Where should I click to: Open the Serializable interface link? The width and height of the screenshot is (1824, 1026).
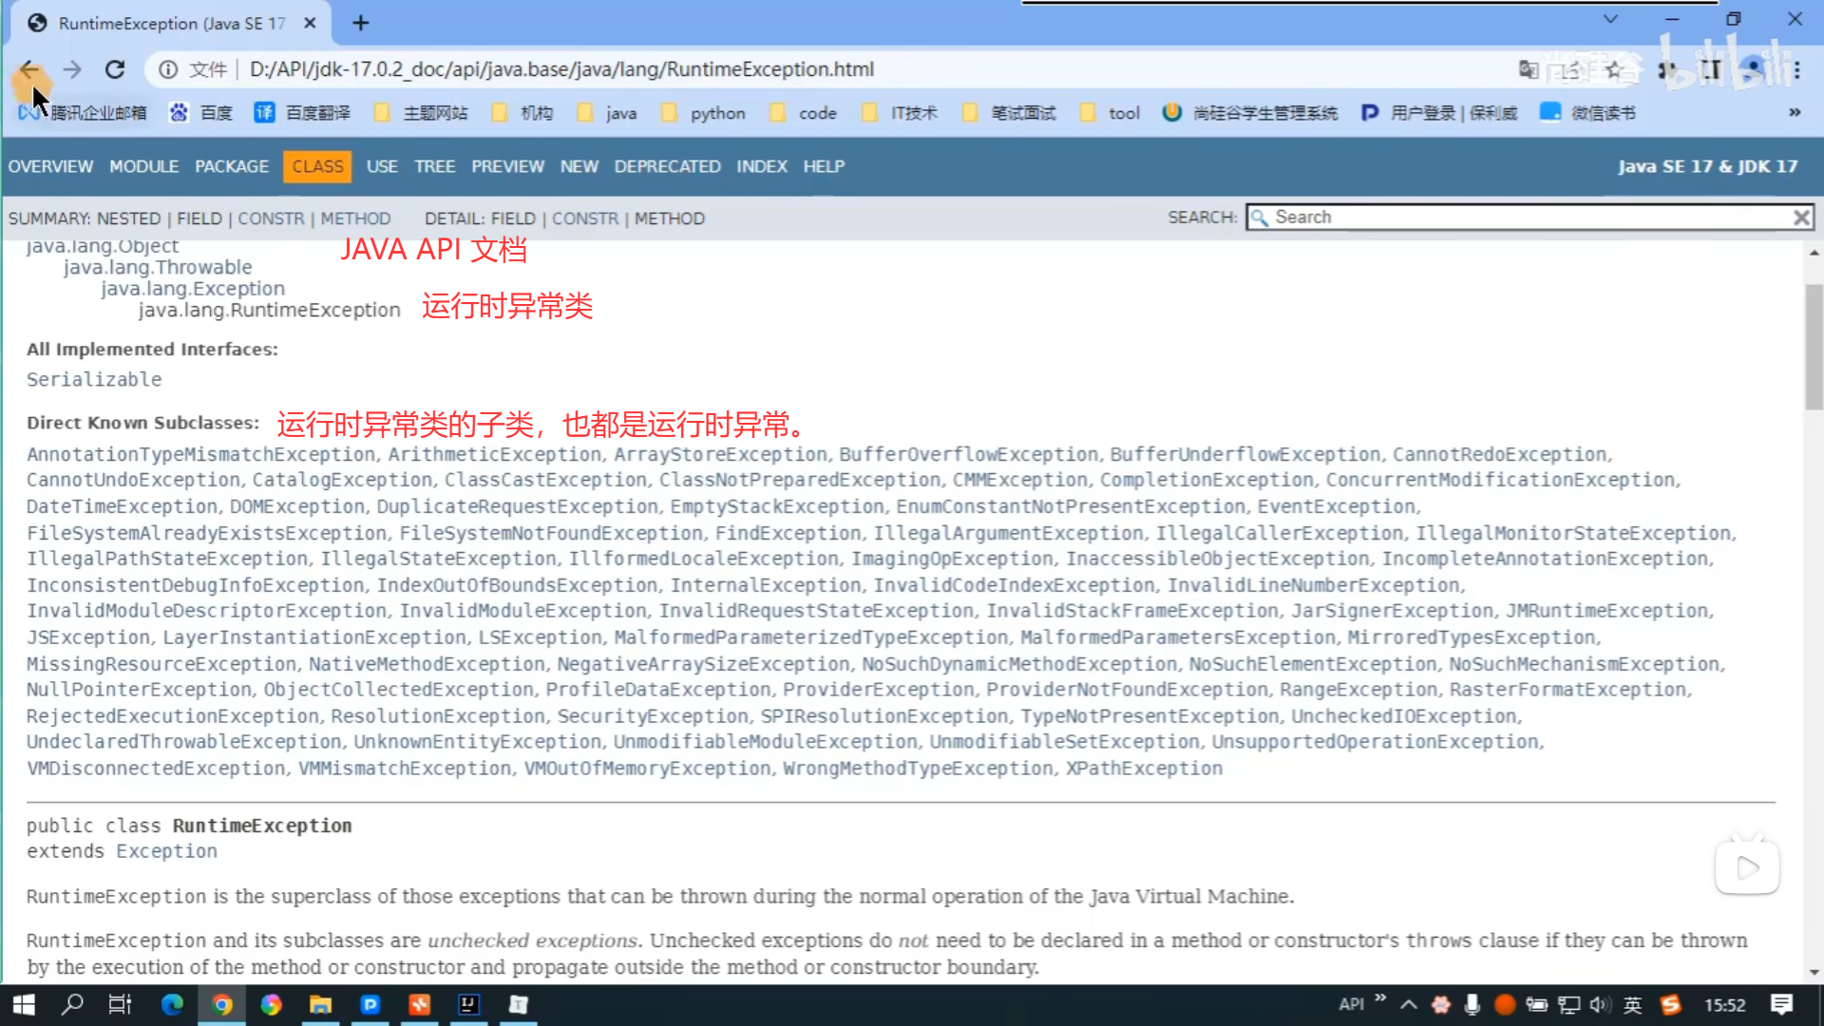tap(94, 379)
